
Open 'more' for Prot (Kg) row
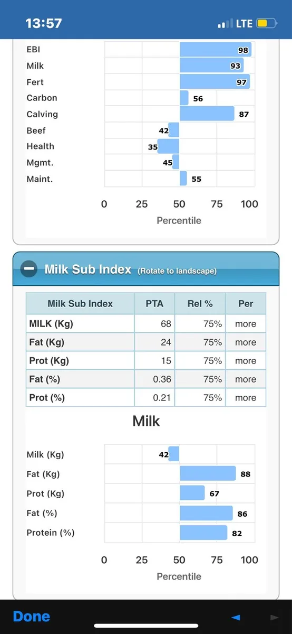(x=246, y=361)
